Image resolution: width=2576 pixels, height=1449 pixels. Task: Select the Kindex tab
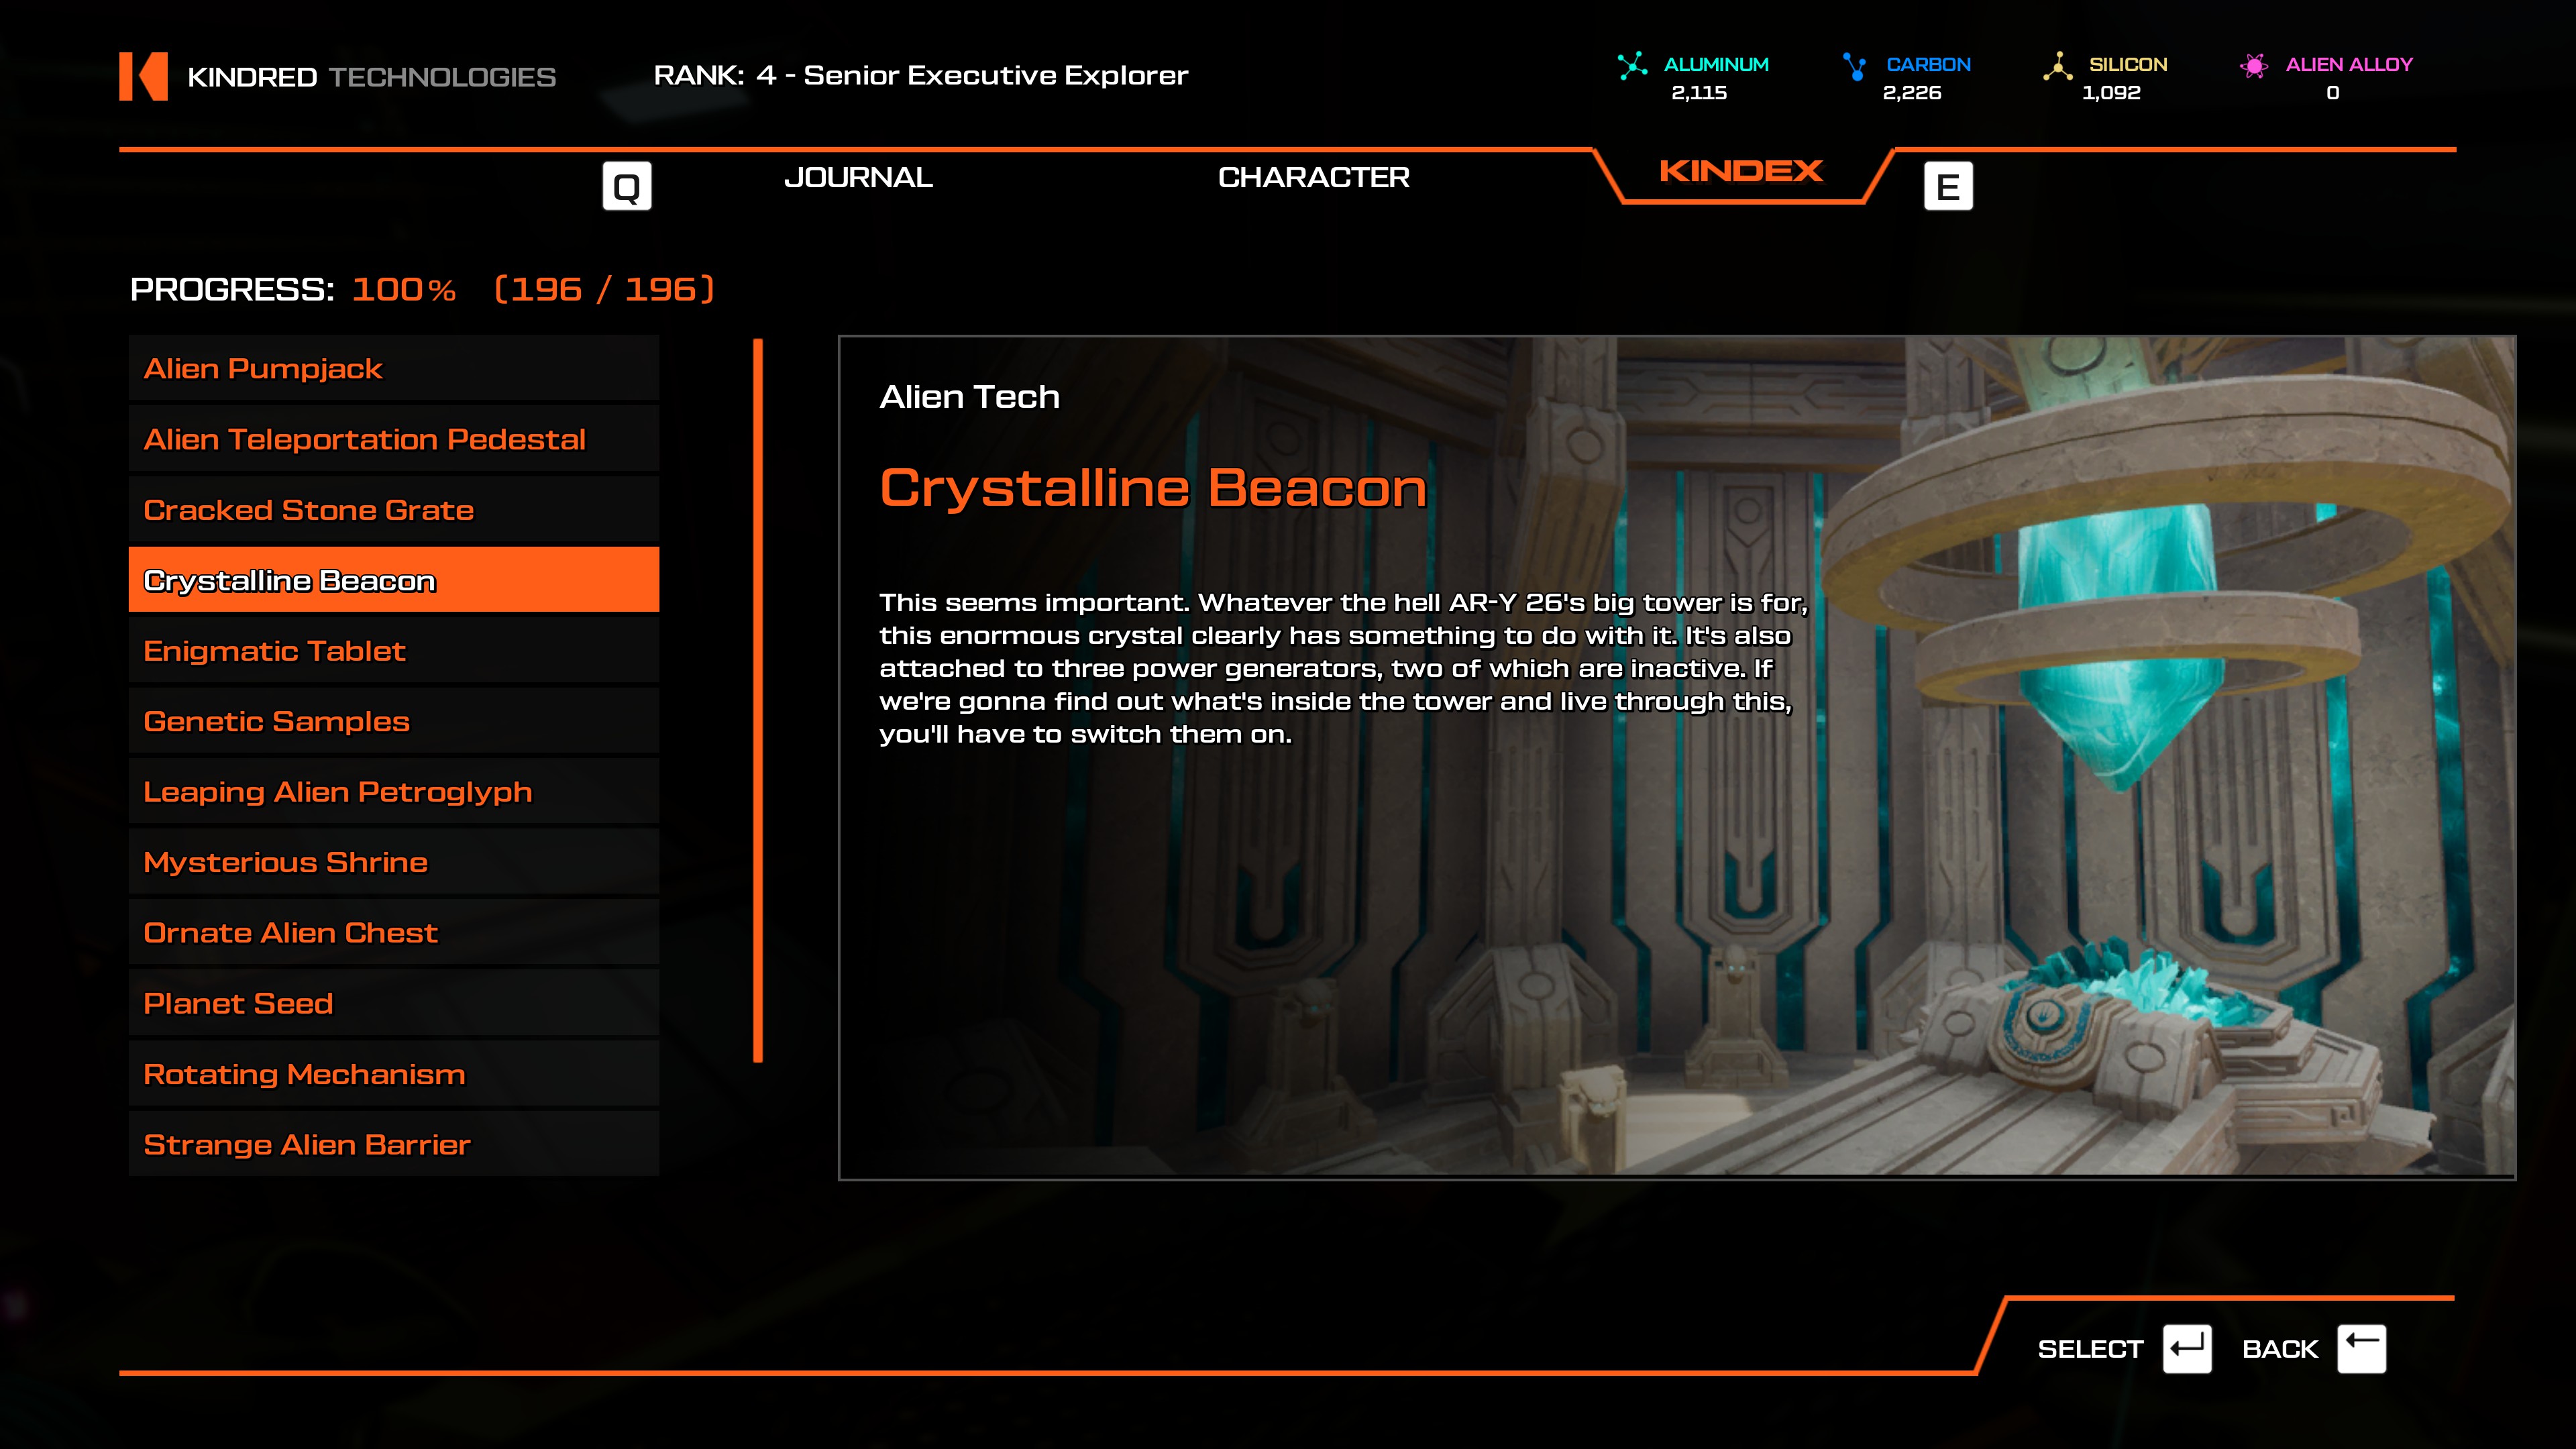(1741, 172)
